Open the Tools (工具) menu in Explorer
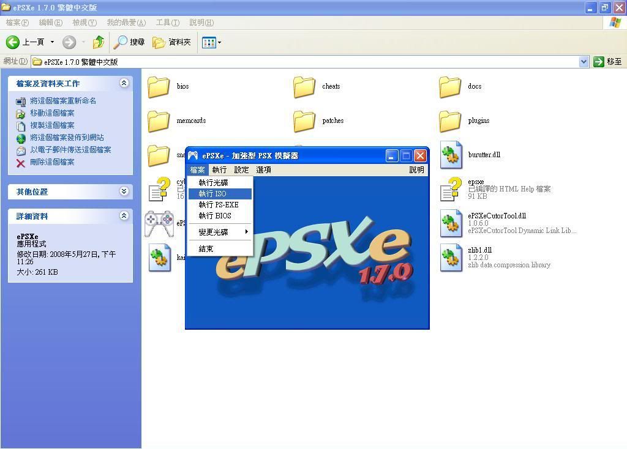 (168, 23)
